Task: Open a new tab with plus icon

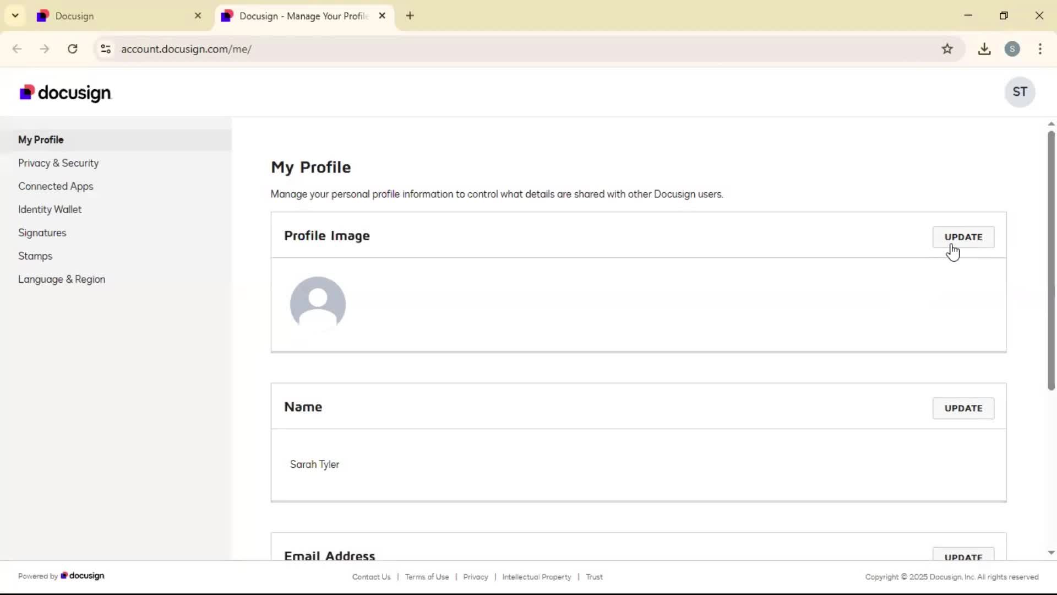Action: (x=410, y=16)
